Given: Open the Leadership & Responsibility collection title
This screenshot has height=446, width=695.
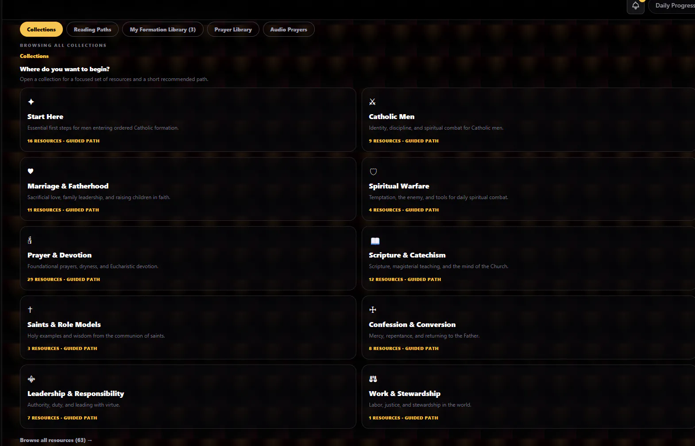Looking at the screenshot, I should click(76, 394).
